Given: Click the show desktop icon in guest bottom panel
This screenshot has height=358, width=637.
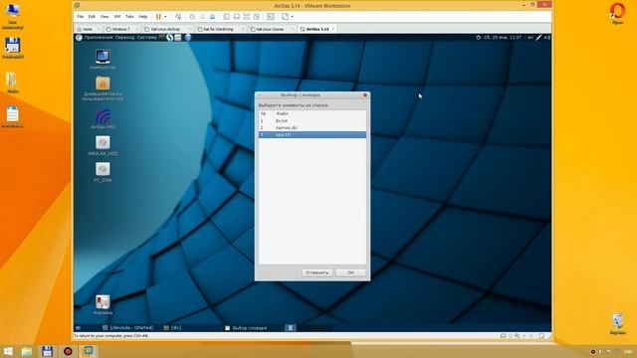Looking at the screenshot, I should coord(78,327).
